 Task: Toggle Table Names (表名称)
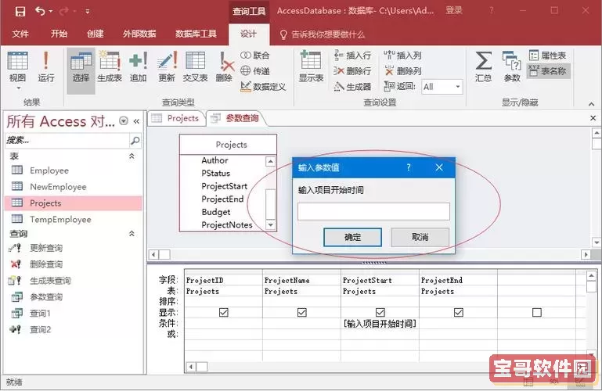coord(548,71)
